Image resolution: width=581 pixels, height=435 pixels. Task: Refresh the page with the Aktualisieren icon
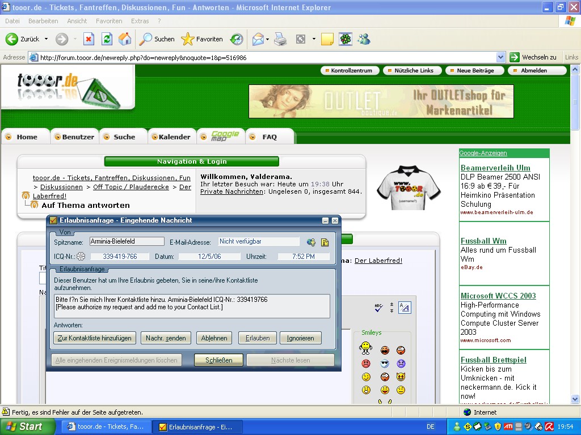107,39
